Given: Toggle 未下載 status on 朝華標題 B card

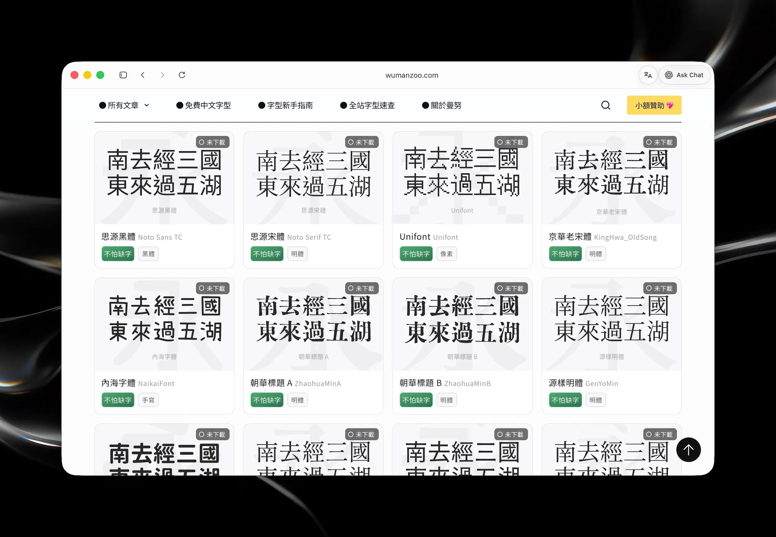Looking at the screenshot, I should point(511,288).
